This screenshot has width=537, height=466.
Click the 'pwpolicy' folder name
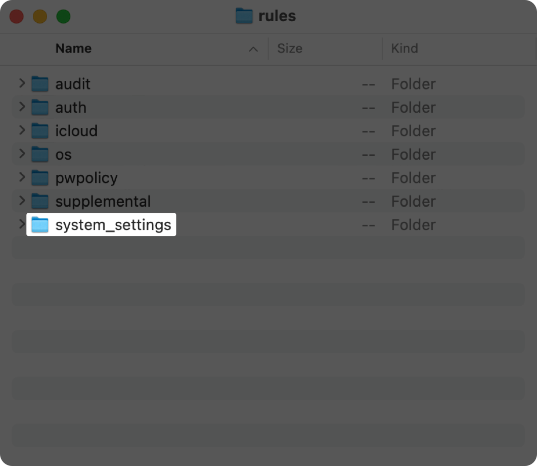[86, 178]
